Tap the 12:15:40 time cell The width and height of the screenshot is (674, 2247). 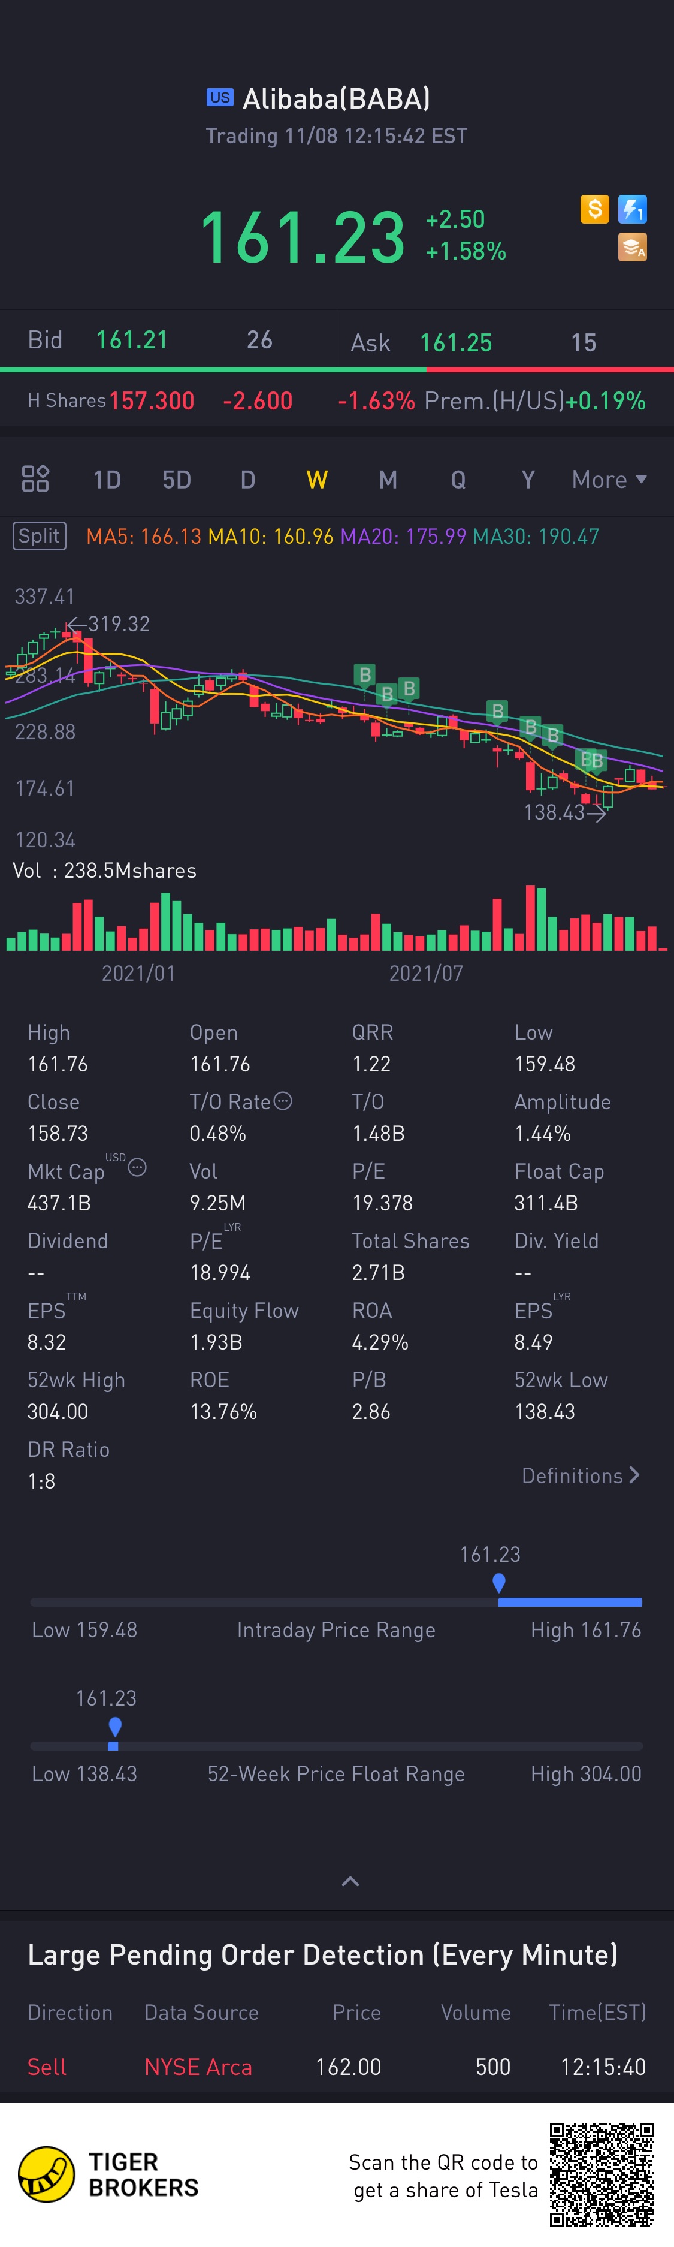[603, 2067]
